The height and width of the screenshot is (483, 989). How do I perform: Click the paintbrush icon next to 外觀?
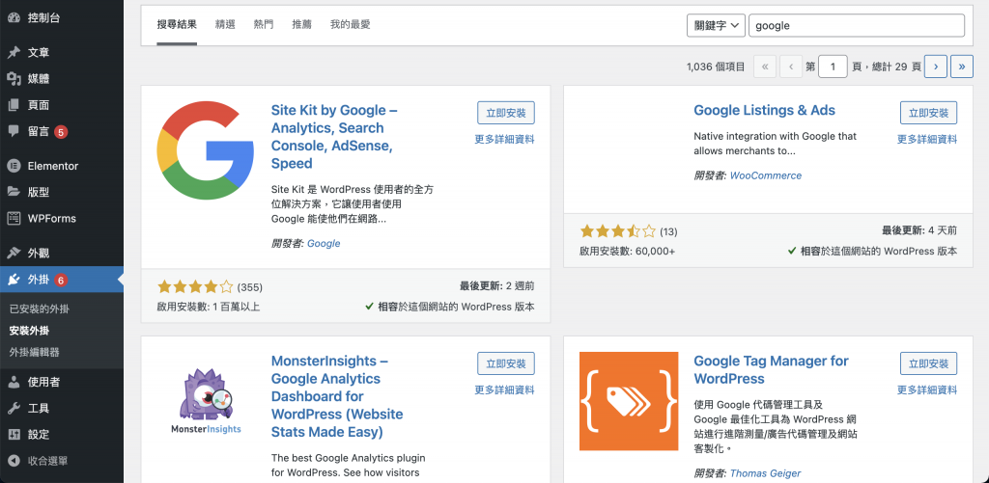click(x=14, y=254)
